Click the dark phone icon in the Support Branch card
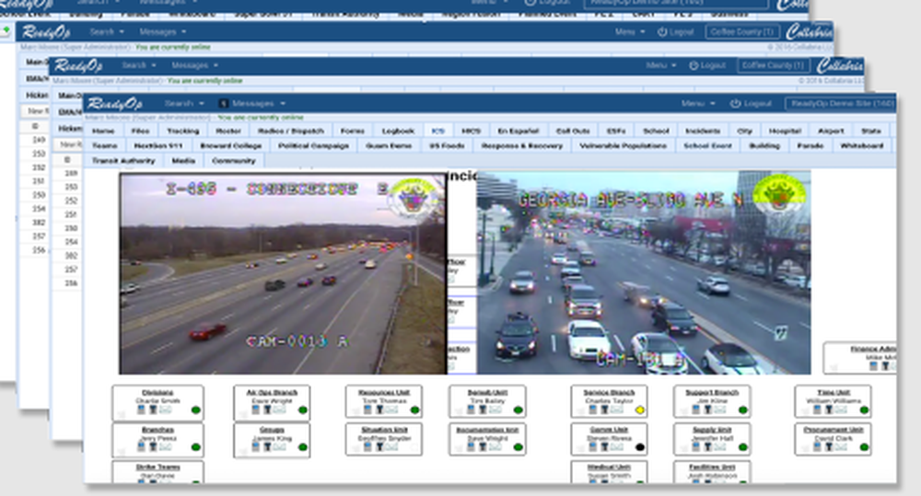Viewport: 921px width, 496px height. pos(707,409)
